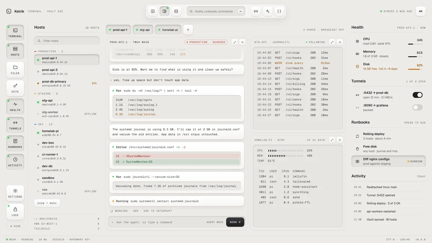Toggle the broadcast signal icon in toolbar

[256, 11]
